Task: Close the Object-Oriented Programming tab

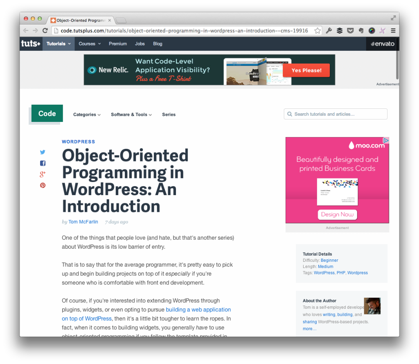Action: 110,20
